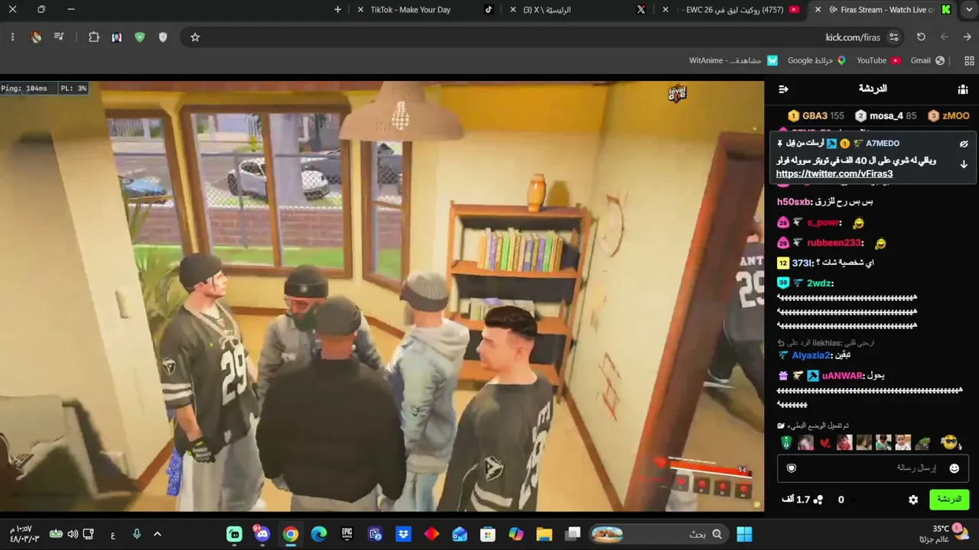This screenshot has width=979, height=550.
Task: Hide the pinned message with the eye-slash icon
Action: pos(964,144)
